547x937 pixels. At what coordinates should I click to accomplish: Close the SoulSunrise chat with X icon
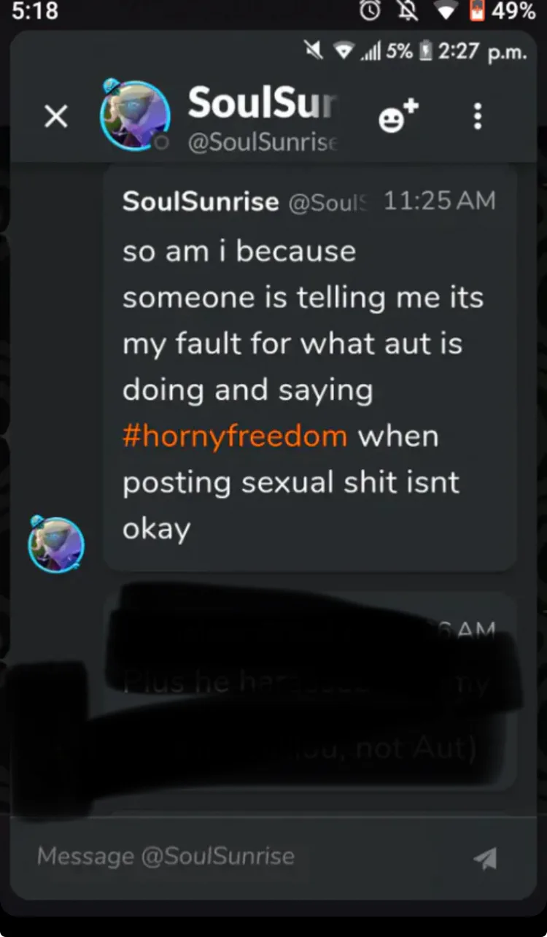click(56, 116)
